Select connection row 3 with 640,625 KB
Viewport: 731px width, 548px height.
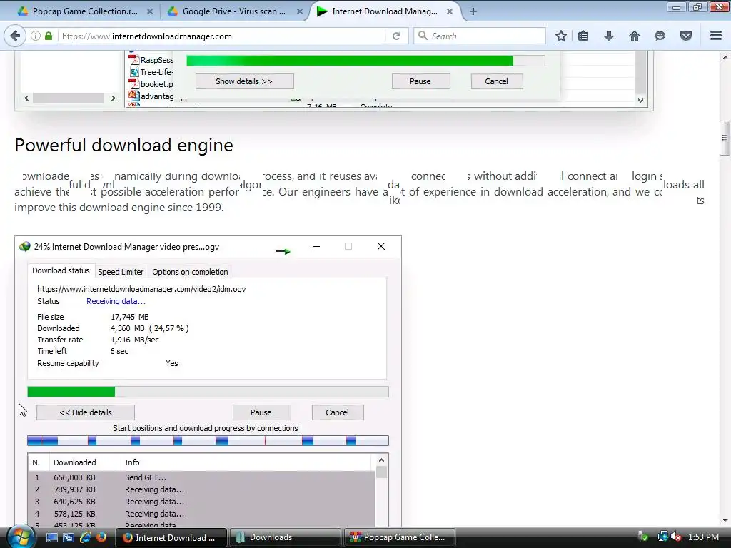201,502
